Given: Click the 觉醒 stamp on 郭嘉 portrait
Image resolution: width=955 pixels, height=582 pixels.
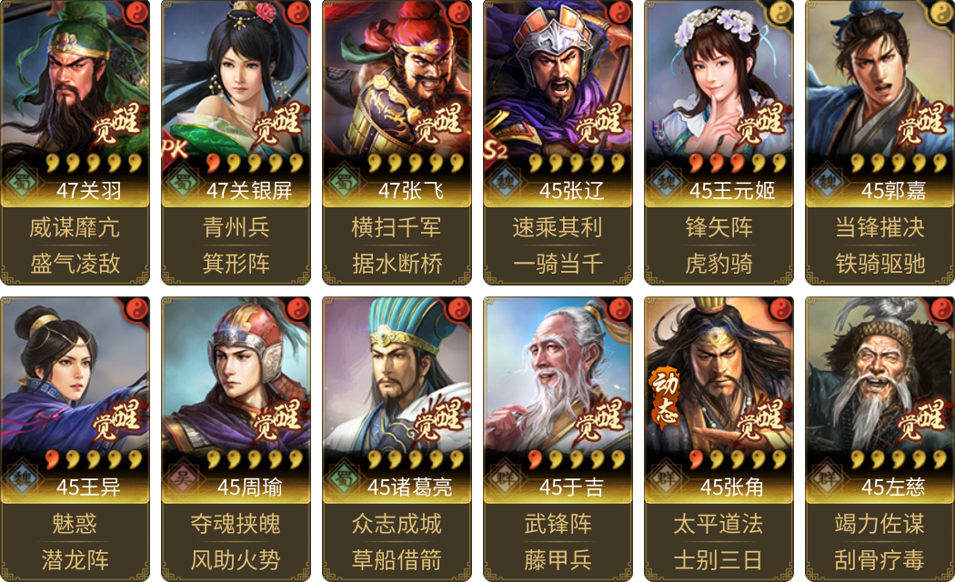Looking at the screenshot, I should pos(921,123).
